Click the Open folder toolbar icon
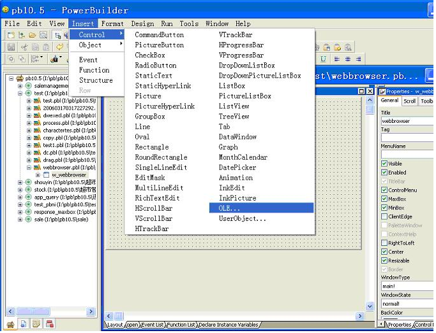The width and height of the screenshot is (436, 333). click(x=33, y=35)
